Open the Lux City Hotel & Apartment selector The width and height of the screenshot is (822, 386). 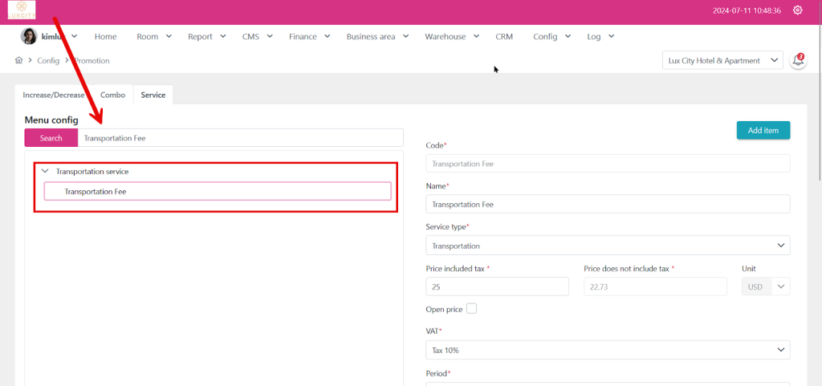[x=722, y=61]
